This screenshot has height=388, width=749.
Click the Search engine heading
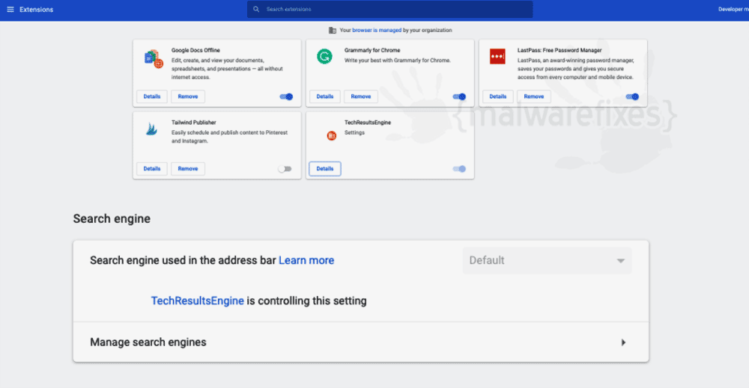point(112,219)
